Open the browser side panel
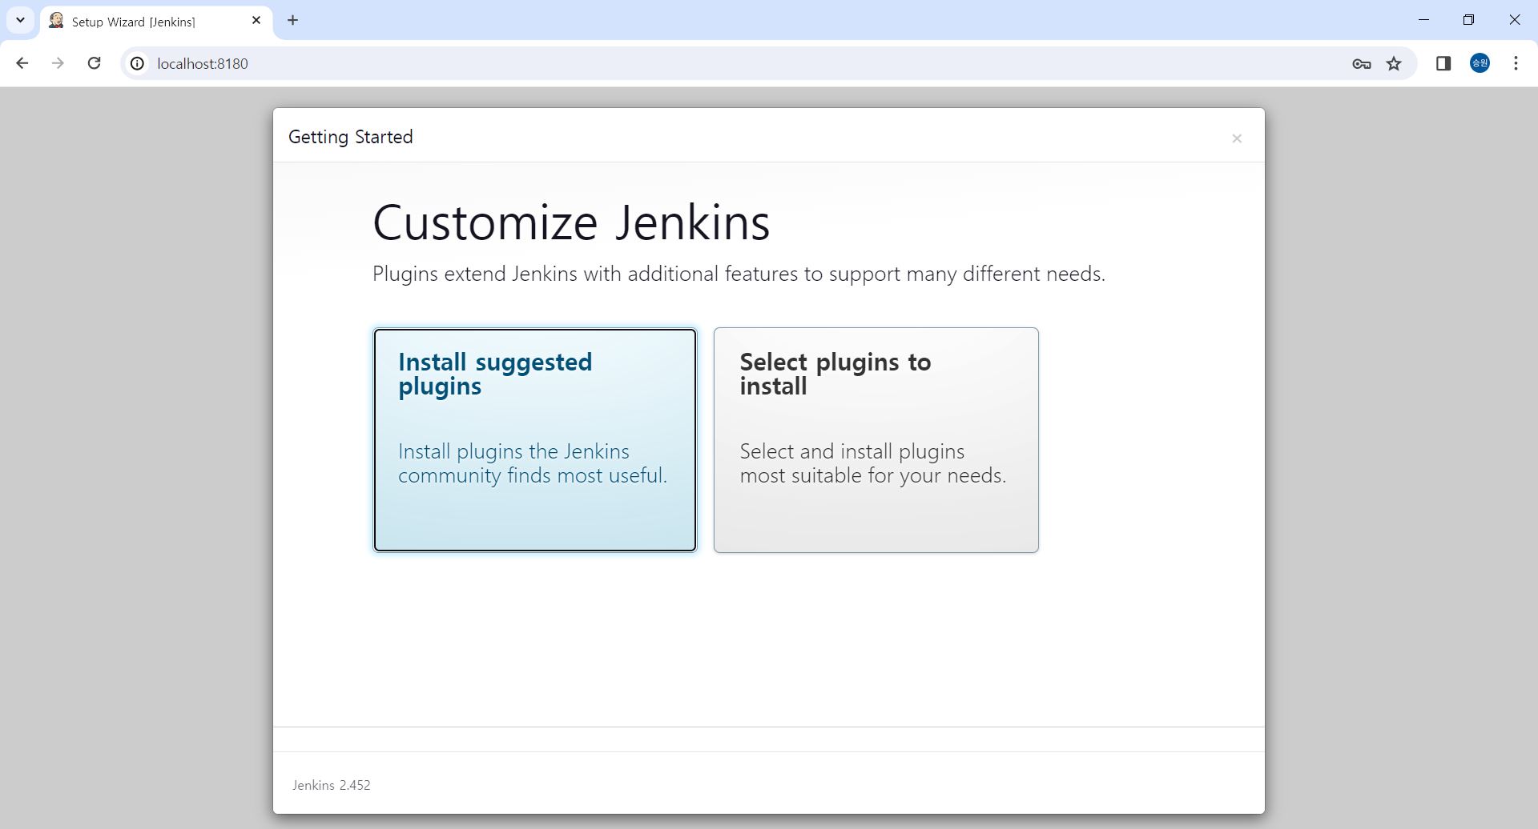The height and width of the screenshot is (829, 1538). [x=1443, y=63]
